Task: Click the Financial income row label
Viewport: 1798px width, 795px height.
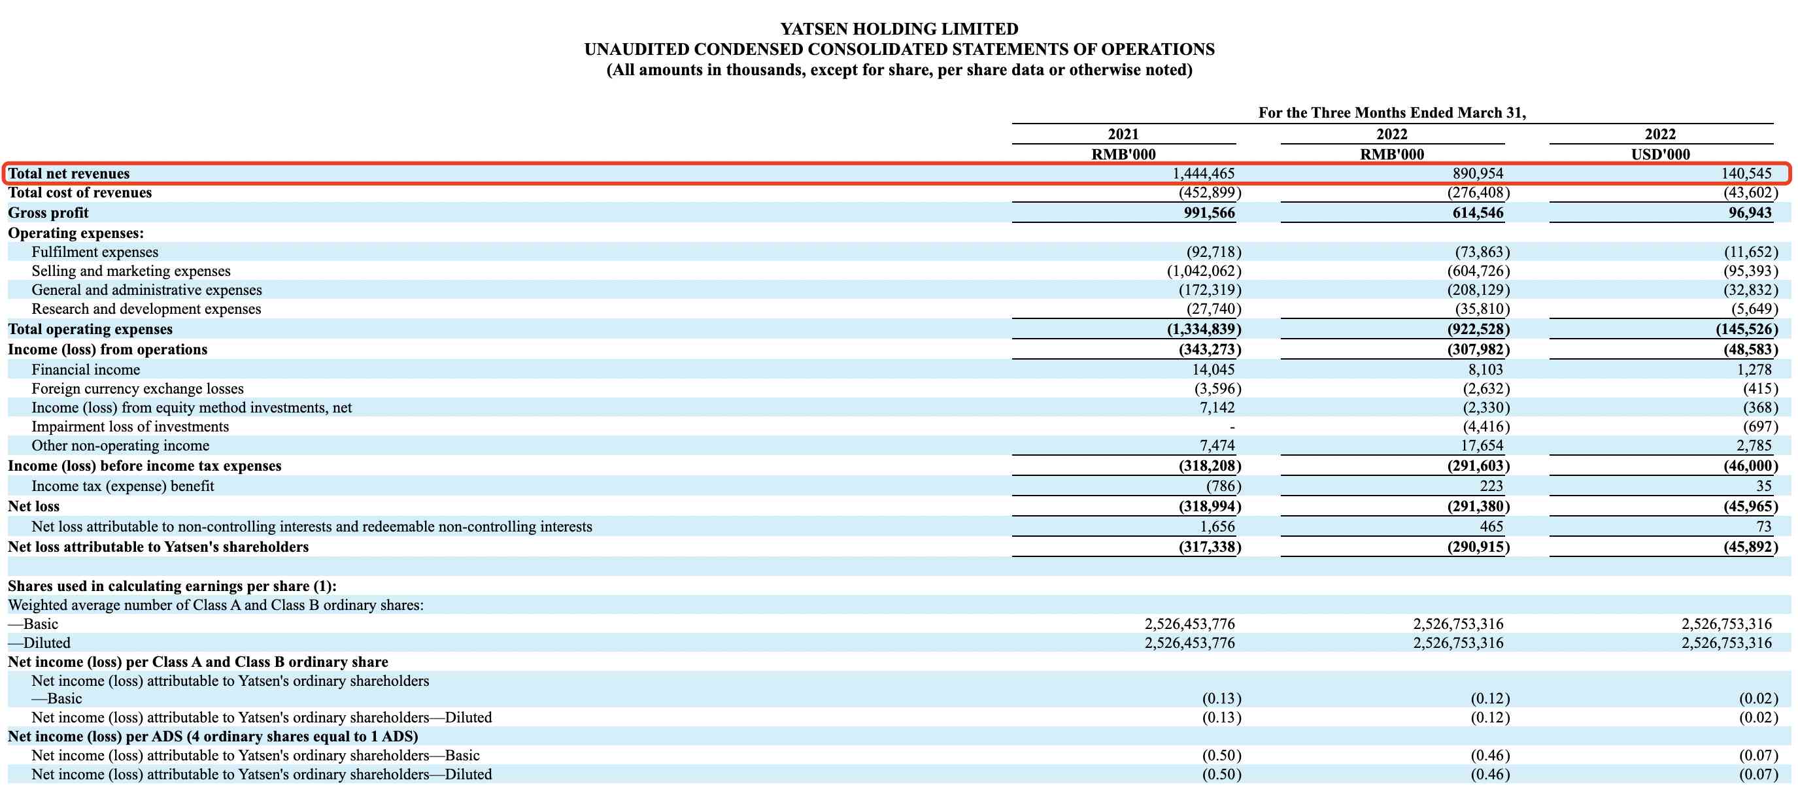Action: 85,369
